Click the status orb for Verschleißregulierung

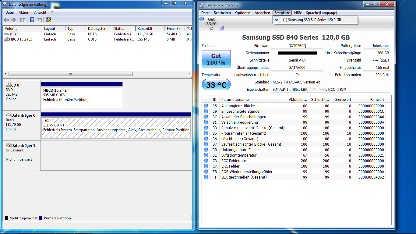coord(206,122)
